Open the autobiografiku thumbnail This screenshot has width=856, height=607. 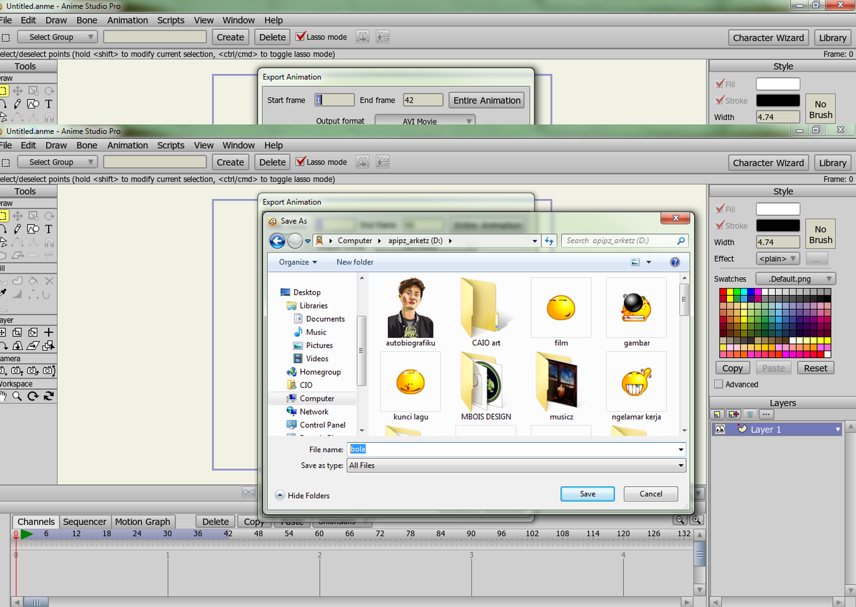411,308
